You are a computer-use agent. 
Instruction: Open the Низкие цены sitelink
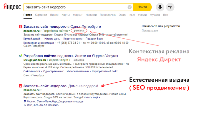(52, 39)
